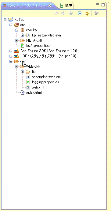Open the view menu dropdown triangle
Viewport: 111px width, 211px height.
pyautogui.click(x=103, y=12)
